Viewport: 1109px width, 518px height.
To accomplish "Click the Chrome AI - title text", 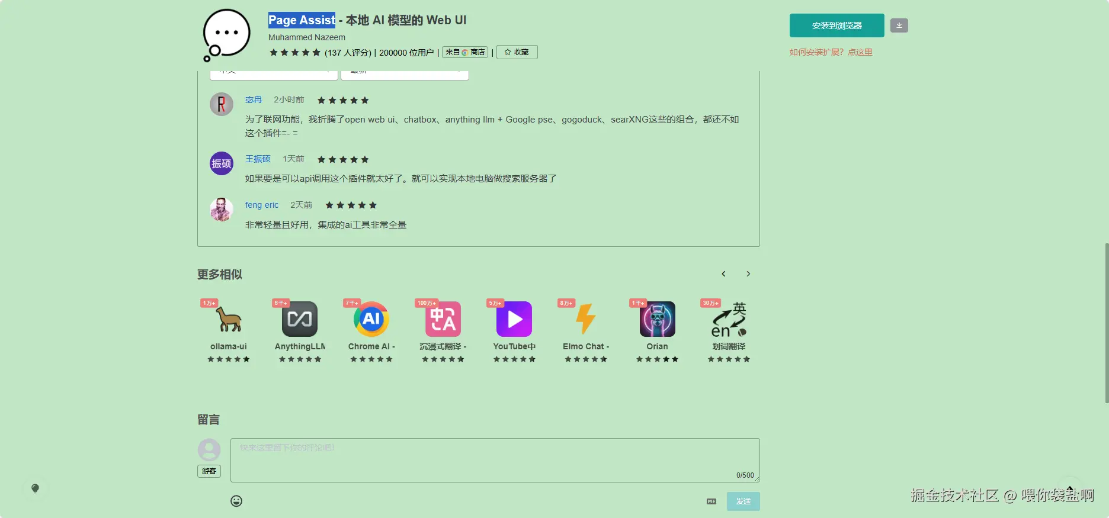I will (371, 346).
